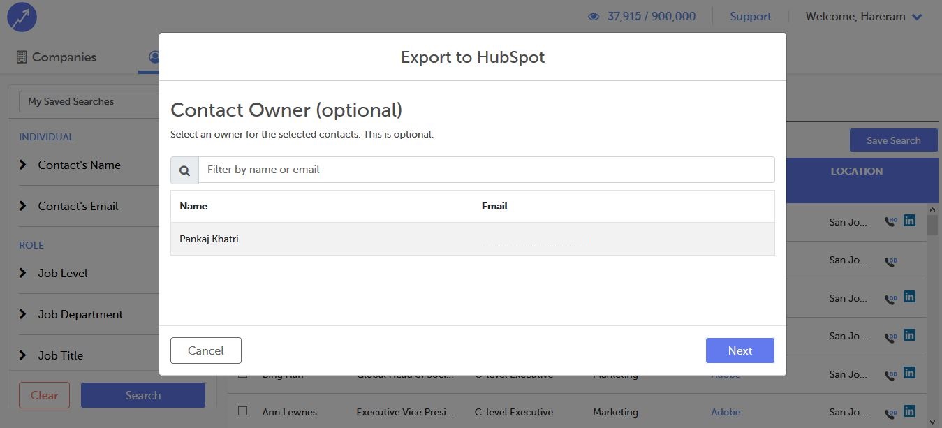Click the phone icon in the Bing Han row

coord(890,376)
